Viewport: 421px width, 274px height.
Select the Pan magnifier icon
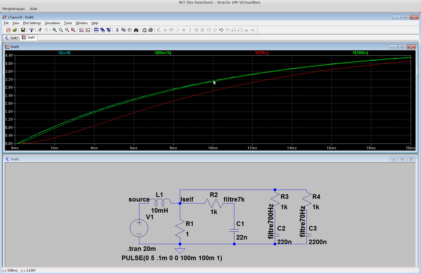61,30
